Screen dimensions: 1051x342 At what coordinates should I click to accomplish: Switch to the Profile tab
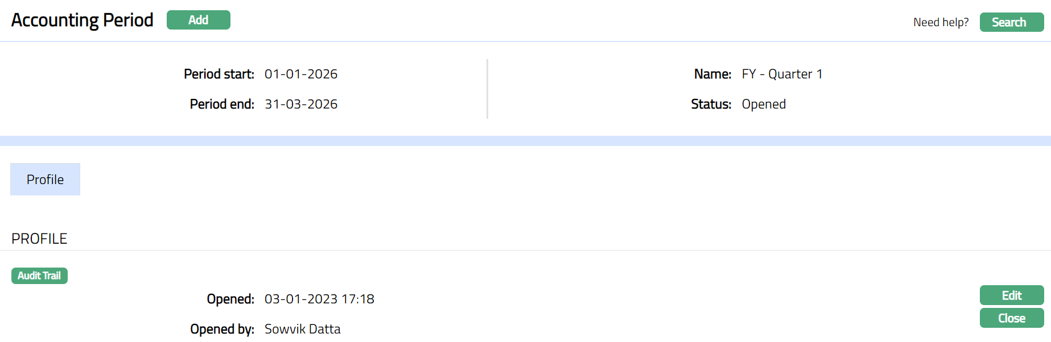[45, 180]
